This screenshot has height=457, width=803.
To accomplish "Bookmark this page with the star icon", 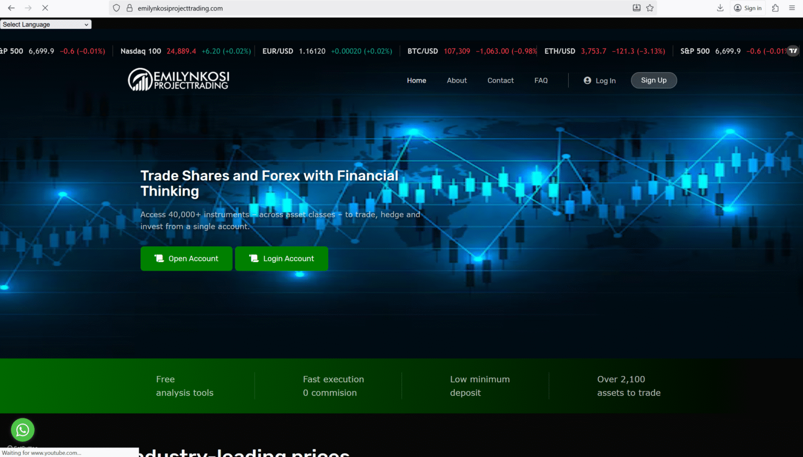I will (650, 8).
